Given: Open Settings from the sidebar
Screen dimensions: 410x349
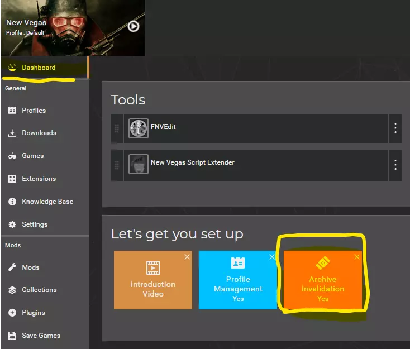Looking at the screenshot, I should (45, 224).
